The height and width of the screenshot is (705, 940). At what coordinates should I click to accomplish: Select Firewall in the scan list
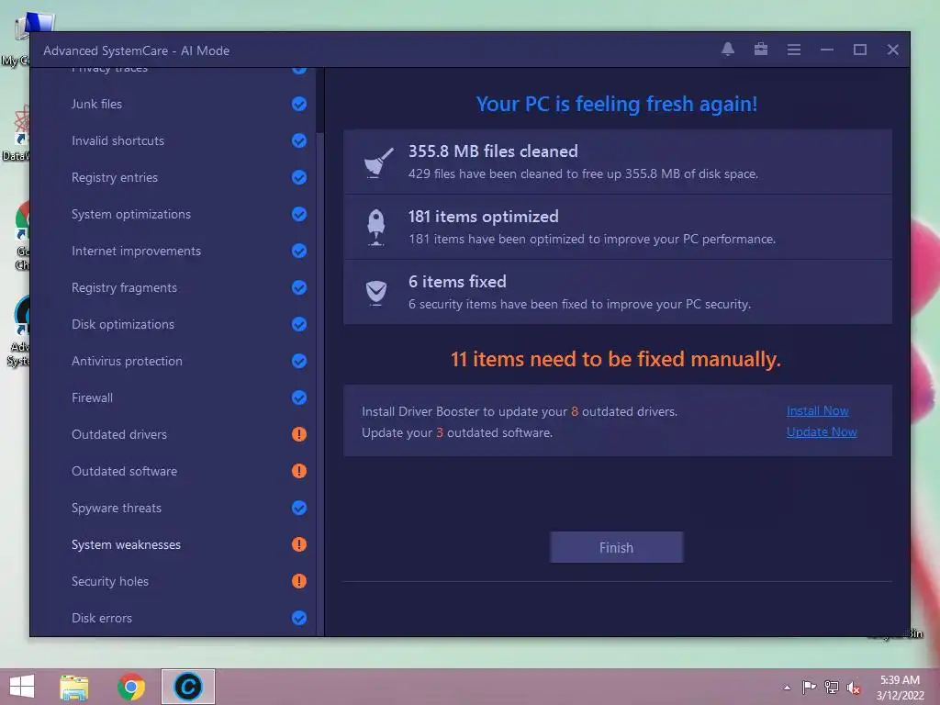pyautogui.click(x=92, y=397)
